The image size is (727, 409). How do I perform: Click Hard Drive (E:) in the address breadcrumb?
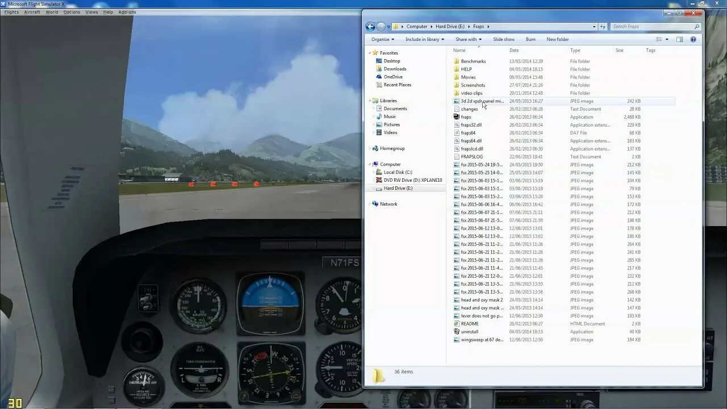point(450,27)
